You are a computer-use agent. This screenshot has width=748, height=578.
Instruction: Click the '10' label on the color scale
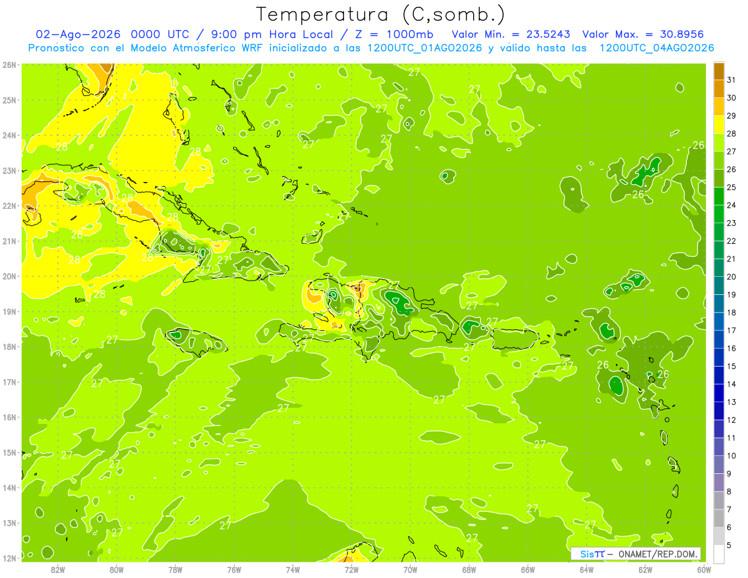click(x=732, y=455)
